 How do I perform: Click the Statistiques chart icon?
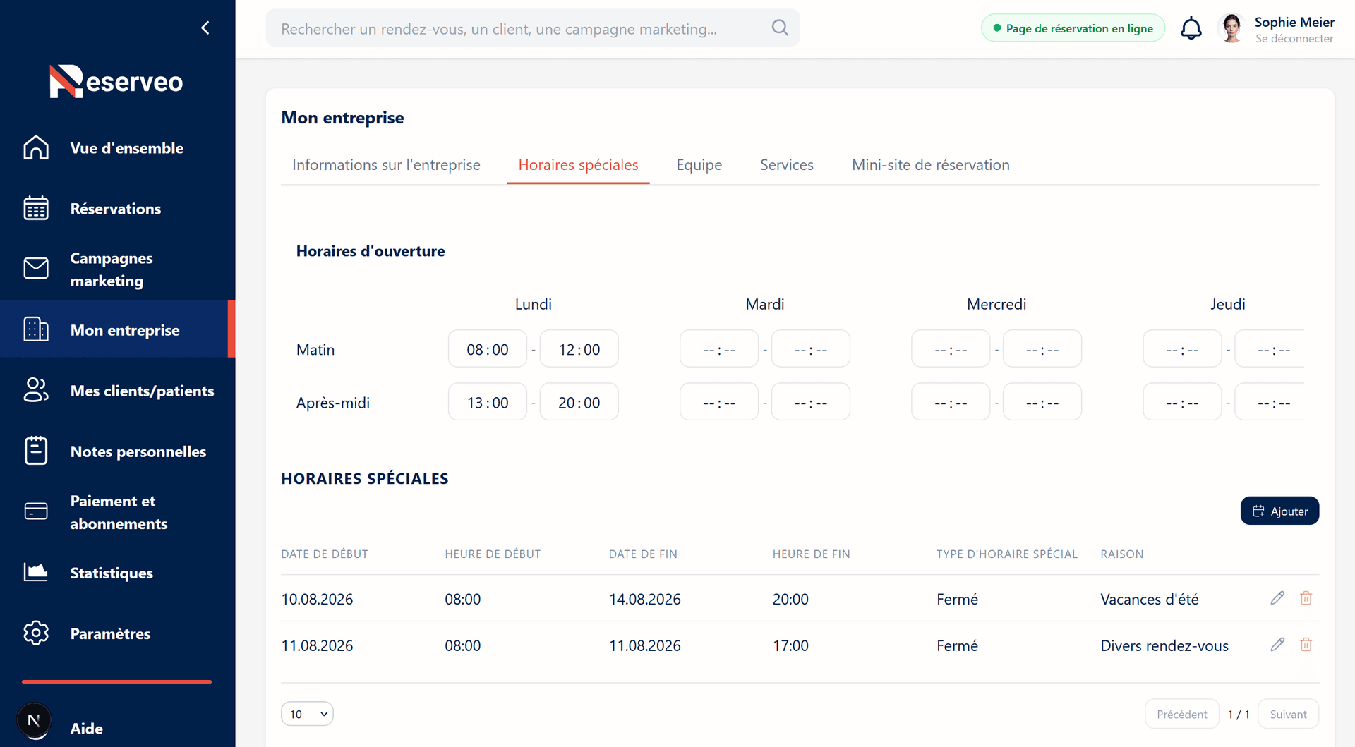pyautogui.click(x=36, y=572)
